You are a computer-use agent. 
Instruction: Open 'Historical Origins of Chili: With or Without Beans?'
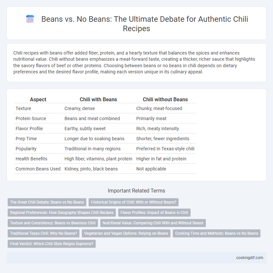tap(134, 202)
